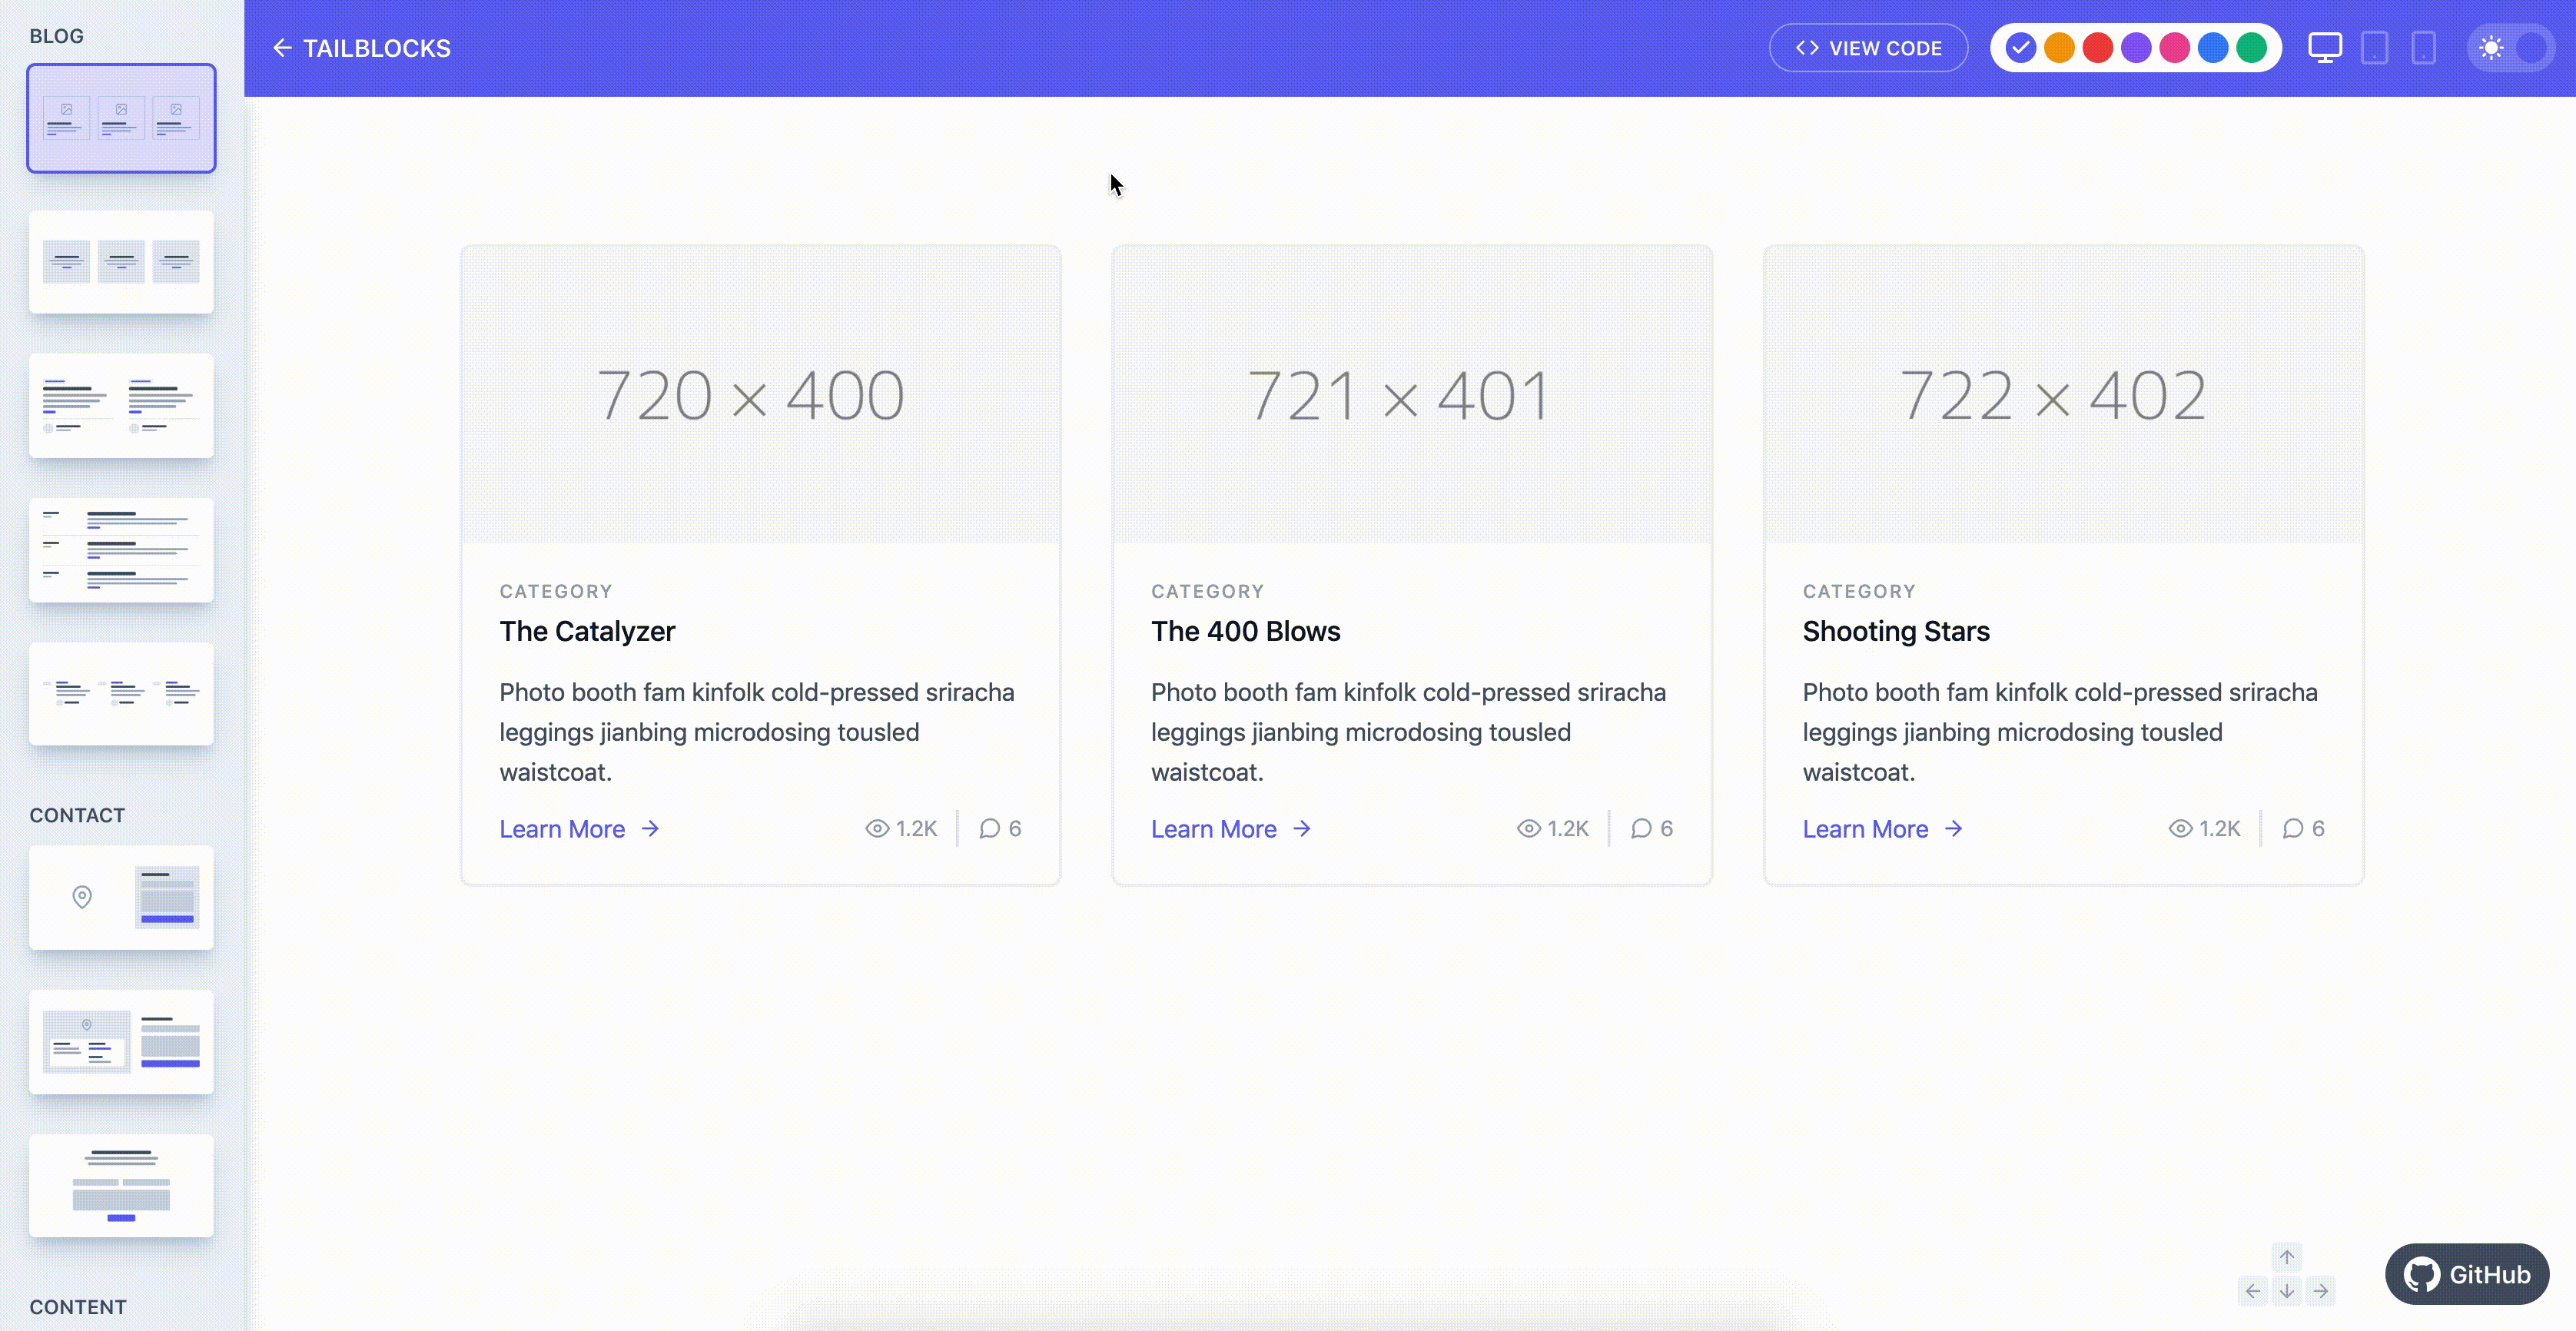Open the GitHub link
The height and width of the screenshot is (1331, 2576).
point(2466,1274)
